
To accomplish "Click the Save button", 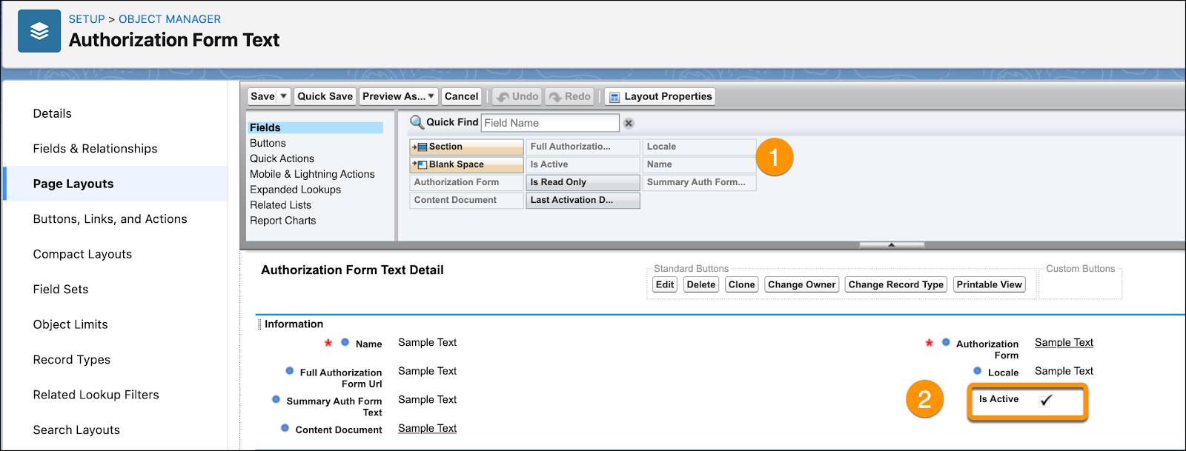I will [x=262, y=96].
